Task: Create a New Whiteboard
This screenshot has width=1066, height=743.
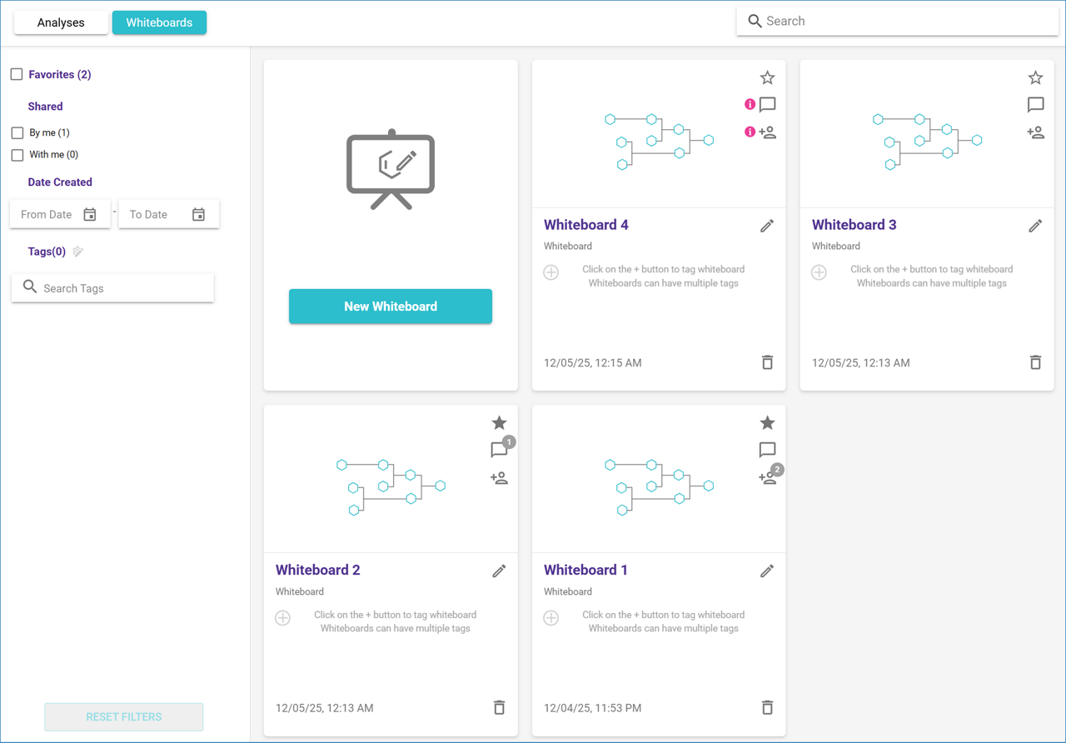Action: (391, 307)
